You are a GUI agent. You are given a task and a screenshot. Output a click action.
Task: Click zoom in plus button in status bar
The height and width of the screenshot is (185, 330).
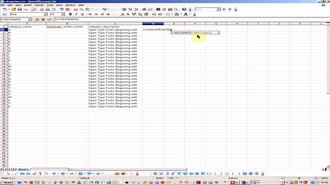(316, 178)
